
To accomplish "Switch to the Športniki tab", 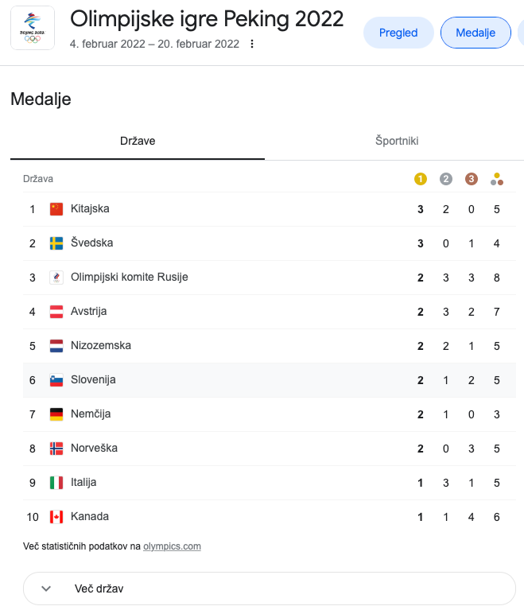I will (397, 141).
